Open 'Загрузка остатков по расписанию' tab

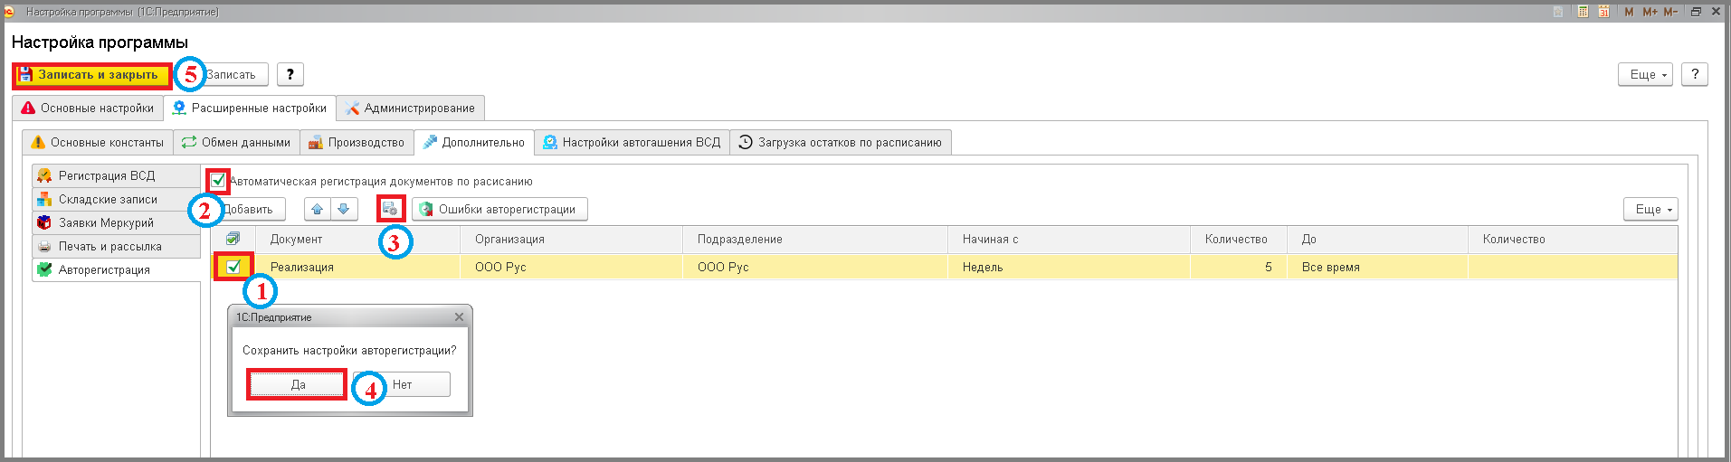(841, 142)
